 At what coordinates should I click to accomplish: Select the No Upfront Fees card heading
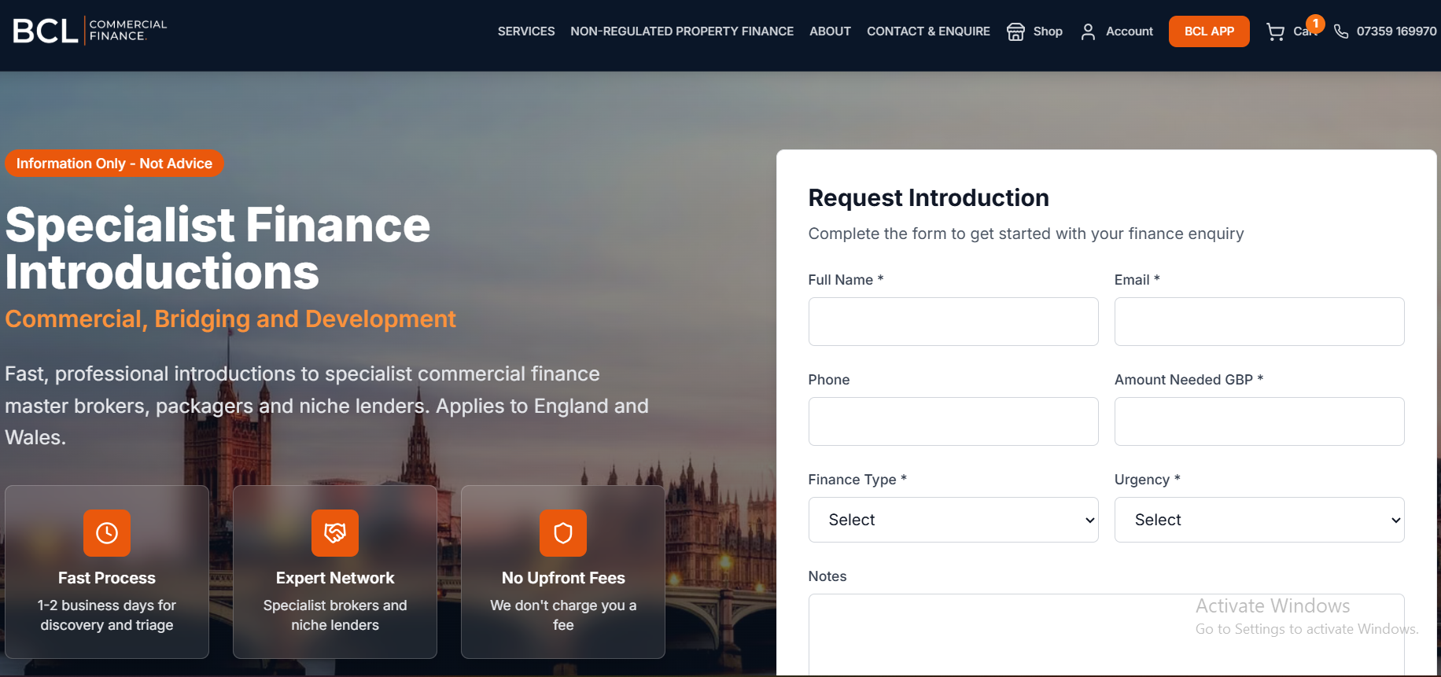(563, 578)
